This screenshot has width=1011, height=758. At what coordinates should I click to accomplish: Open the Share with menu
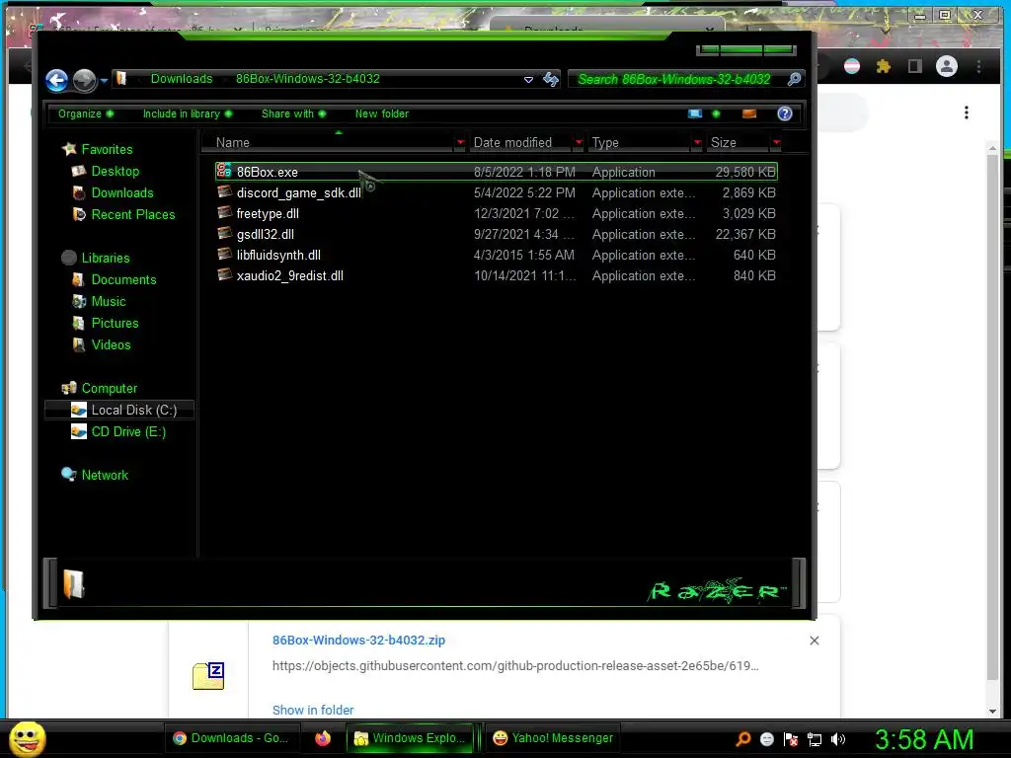tap(293, 114)
